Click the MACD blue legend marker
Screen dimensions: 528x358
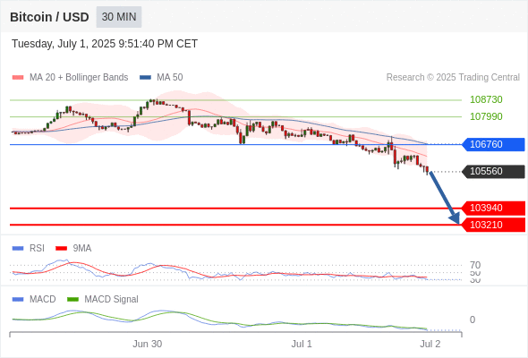18,300
